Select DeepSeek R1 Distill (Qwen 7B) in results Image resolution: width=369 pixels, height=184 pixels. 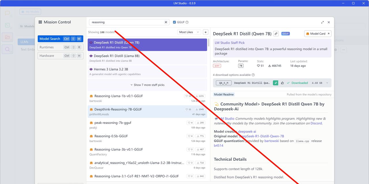pyautogui.click(x=147, y=45)
